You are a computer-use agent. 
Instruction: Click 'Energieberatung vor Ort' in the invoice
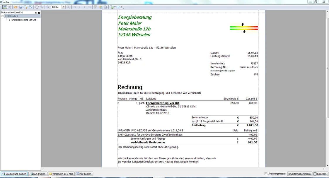click(163, 103)
